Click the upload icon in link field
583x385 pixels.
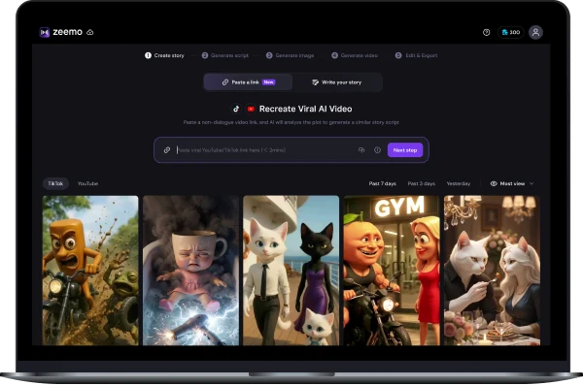[361, 150]
